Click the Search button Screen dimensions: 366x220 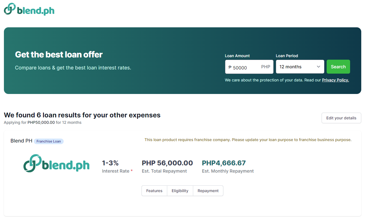click(338, 67)
